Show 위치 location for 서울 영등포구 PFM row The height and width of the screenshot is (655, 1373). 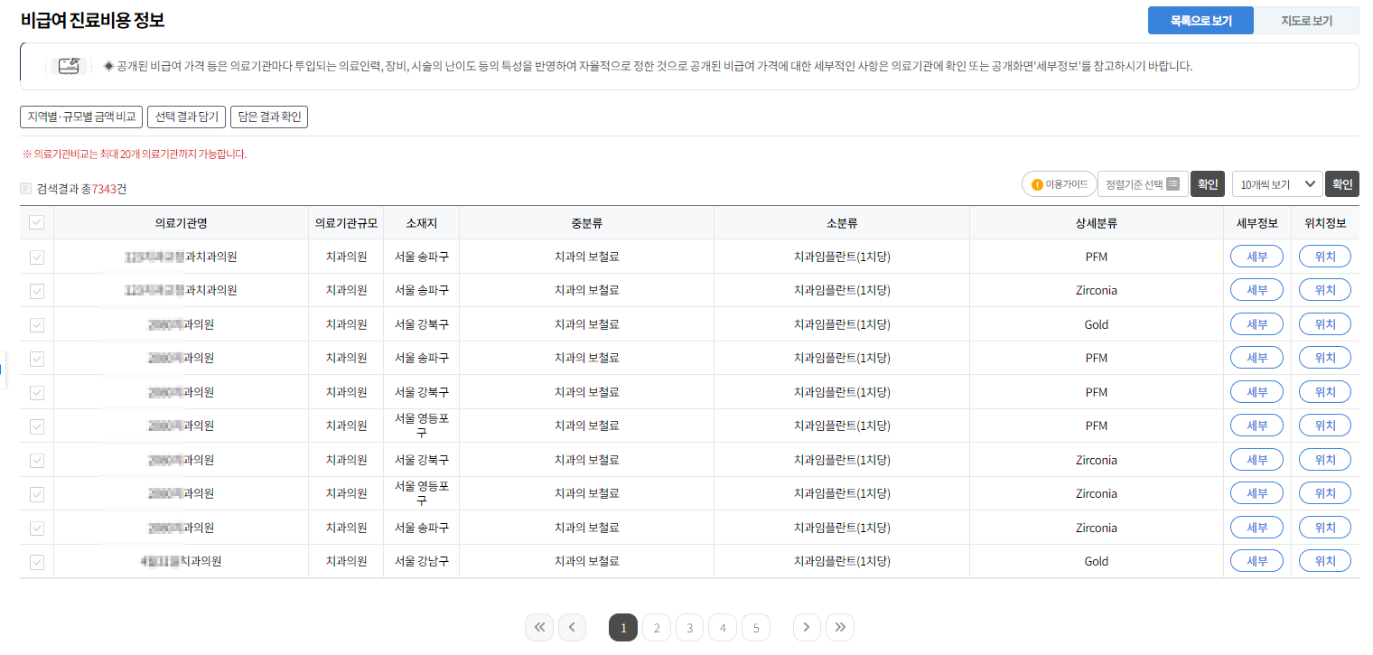click(x=1325, y=426)
